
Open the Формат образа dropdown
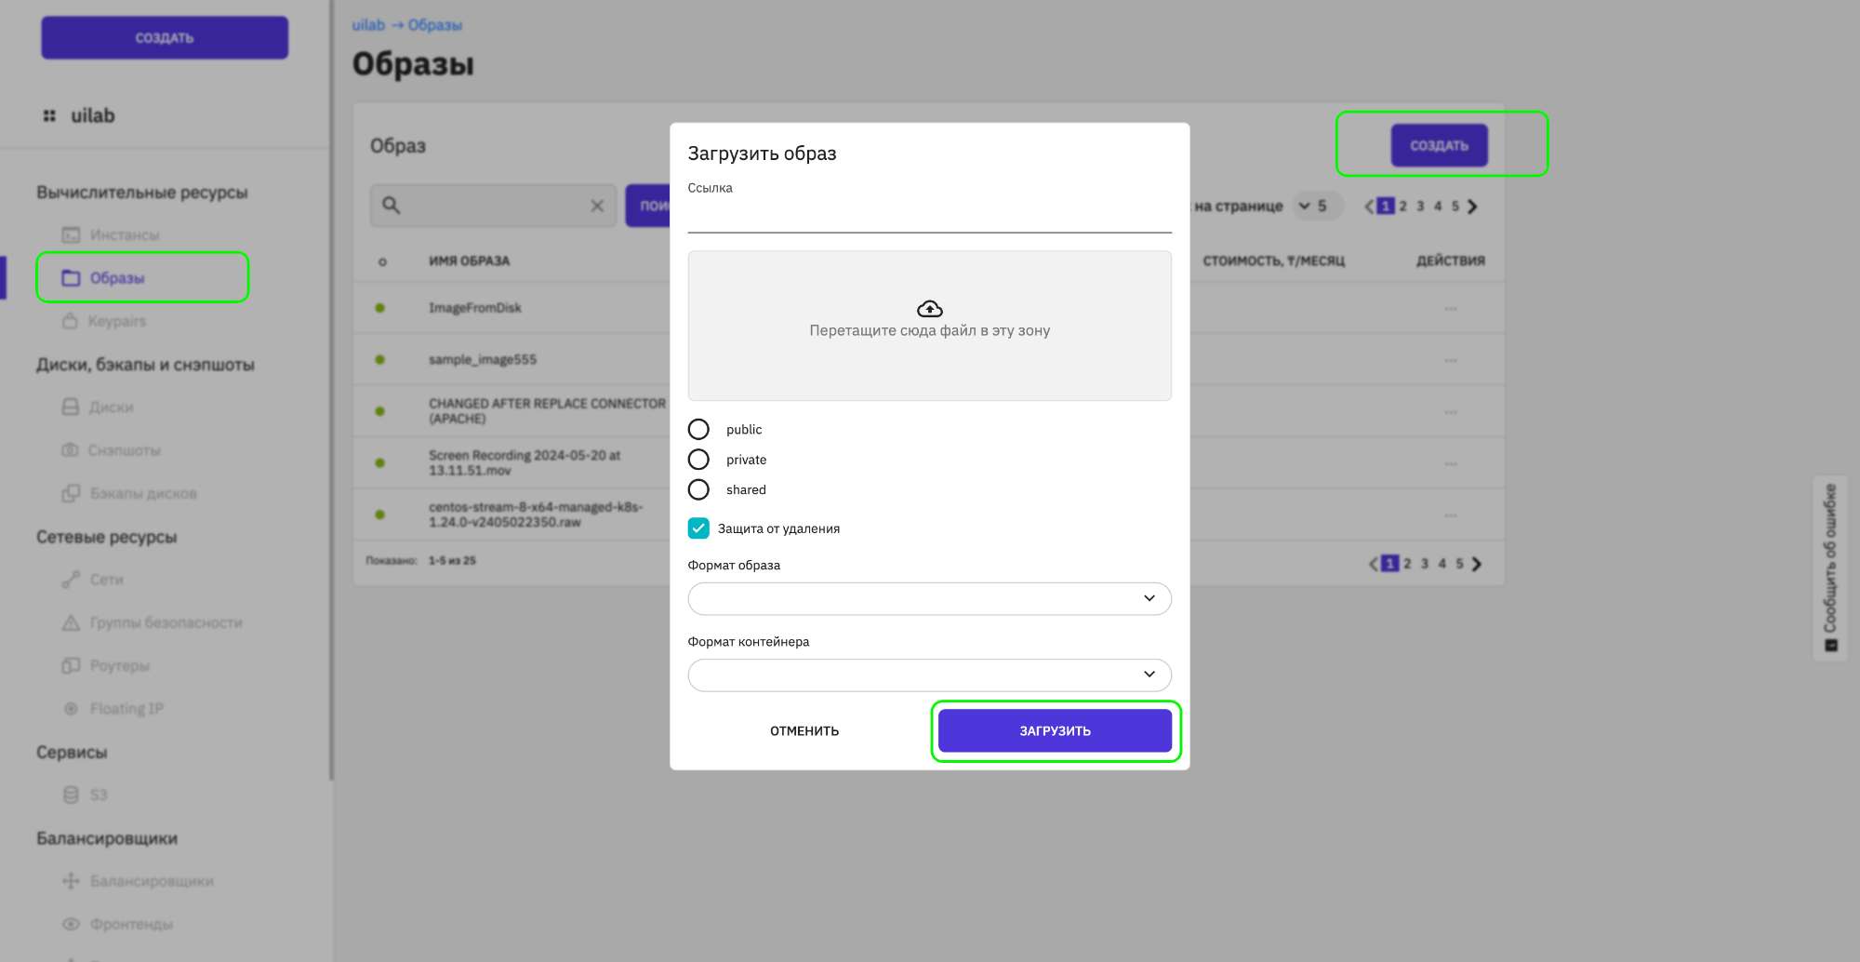click(929, 598)
